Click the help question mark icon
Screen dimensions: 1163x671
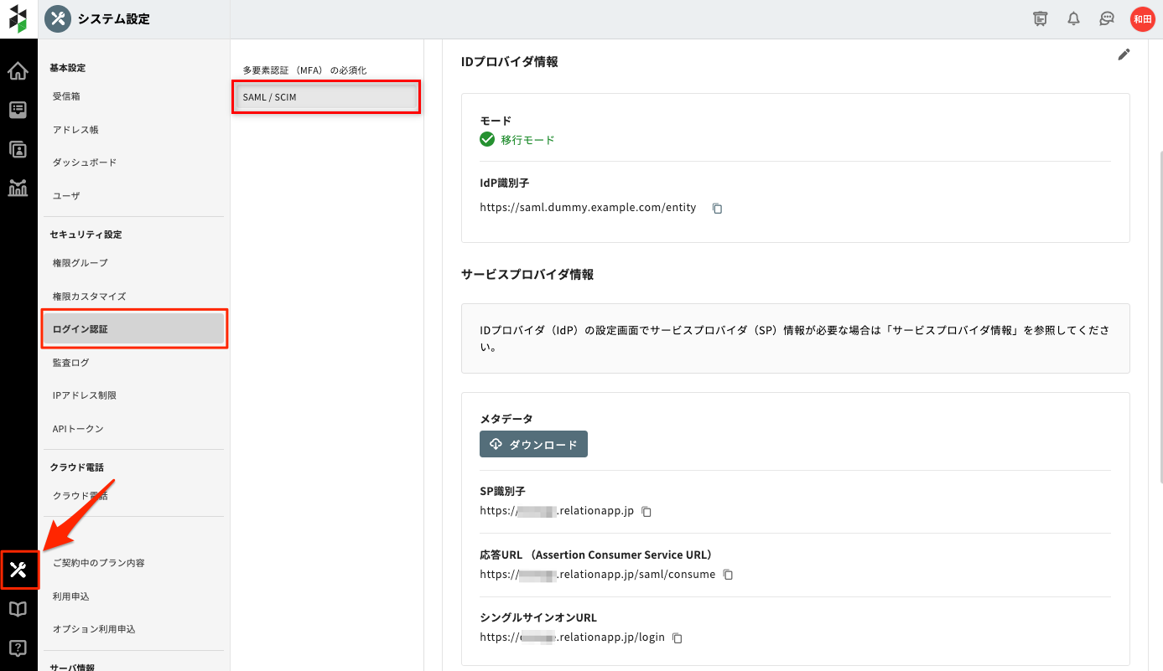tap(18, 648)
